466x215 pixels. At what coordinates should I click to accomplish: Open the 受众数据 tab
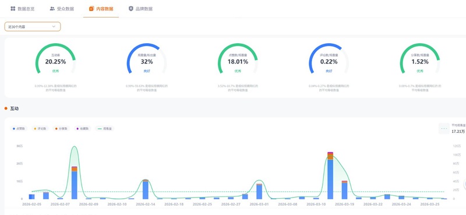point(62,9)
